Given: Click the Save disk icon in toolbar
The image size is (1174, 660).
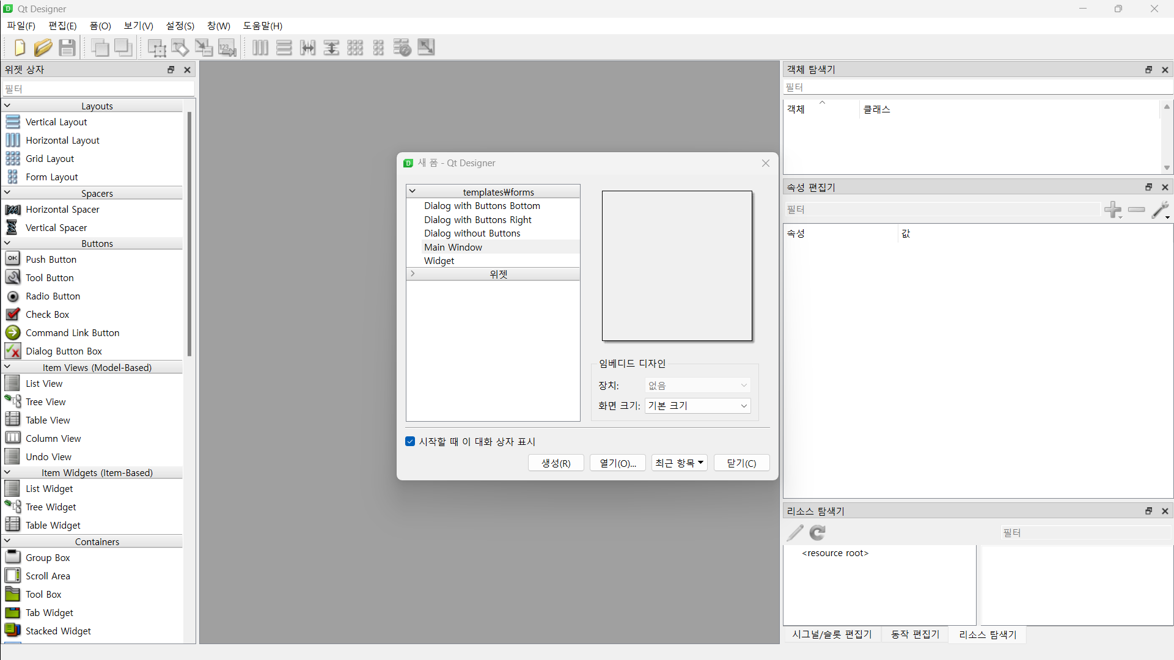Looking at the screenshot, I should (x=67, y=48).
